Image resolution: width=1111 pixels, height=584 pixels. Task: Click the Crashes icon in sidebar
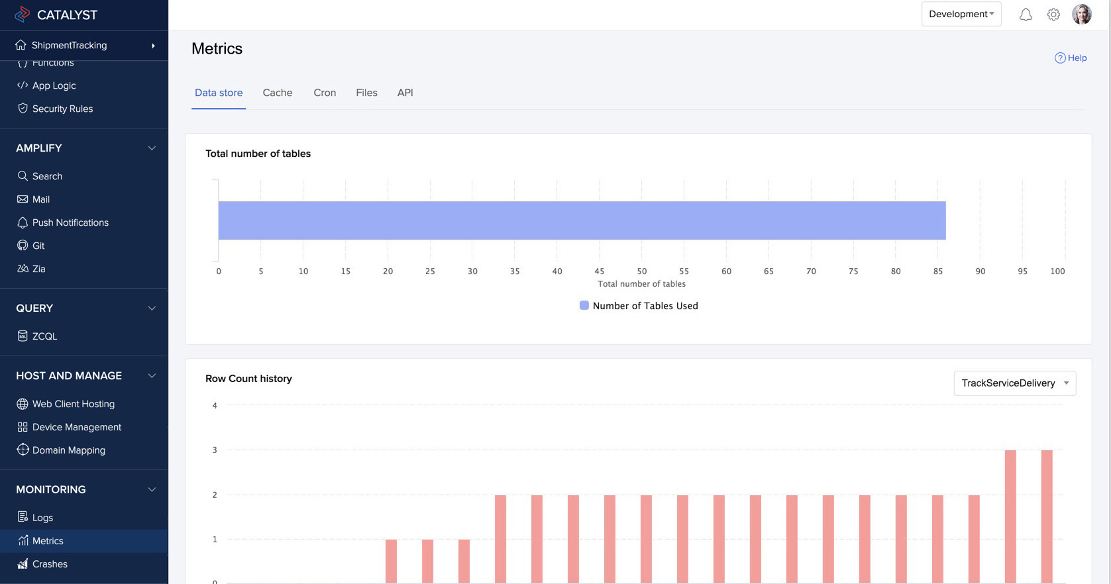(x=23, y=564)
